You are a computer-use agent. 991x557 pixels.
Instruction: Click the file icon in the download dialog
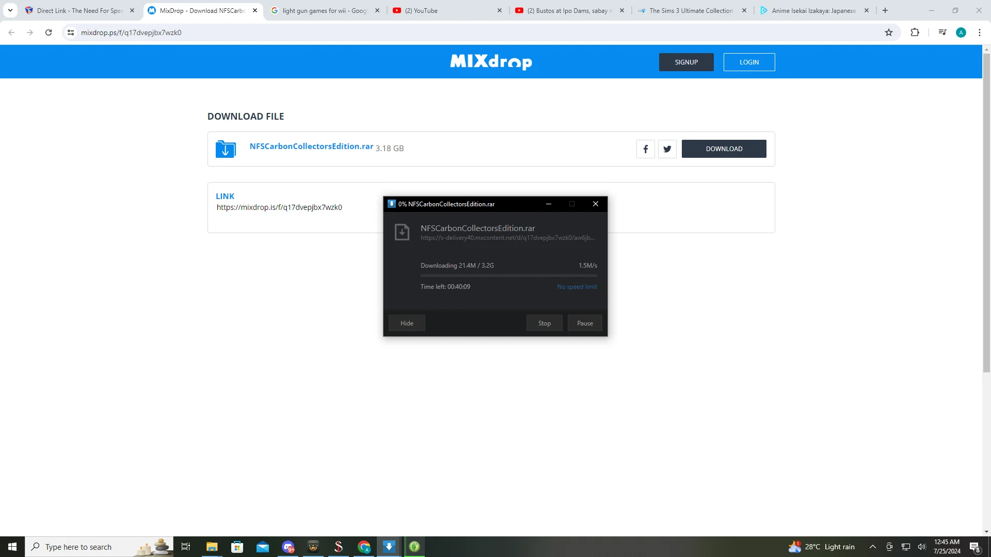point(402,232)
